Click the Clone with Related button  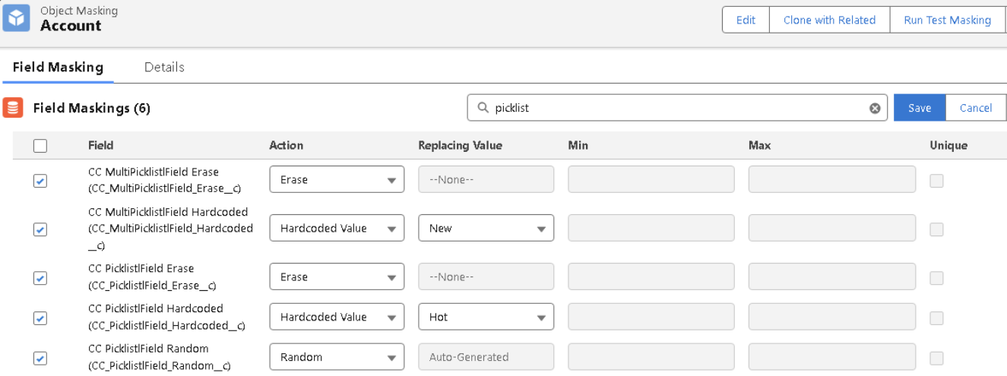point(829,20)
